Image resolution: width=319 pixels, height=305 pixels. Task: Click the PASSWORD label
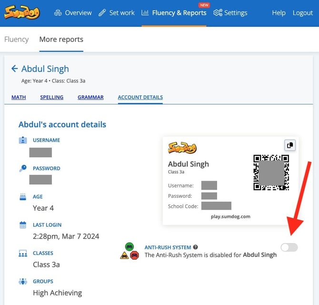pyautogui.click(x=47, y=168)
